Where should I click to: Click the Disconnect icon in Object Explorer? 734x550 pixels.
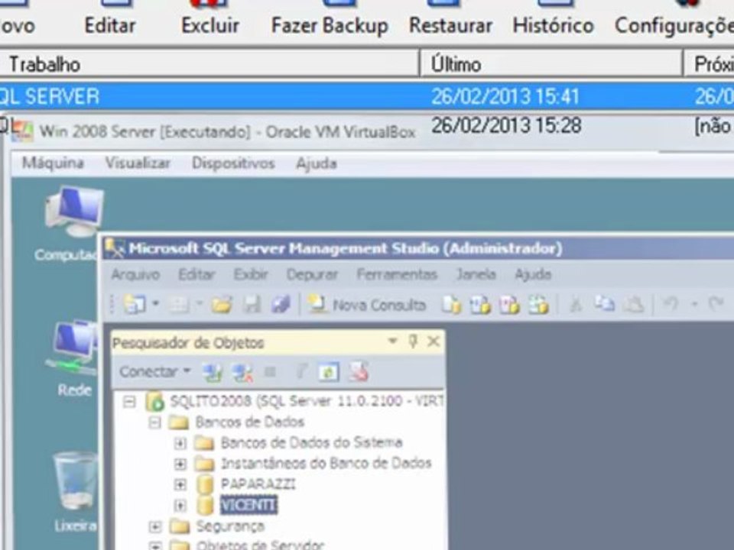click(x=242, y=372)
